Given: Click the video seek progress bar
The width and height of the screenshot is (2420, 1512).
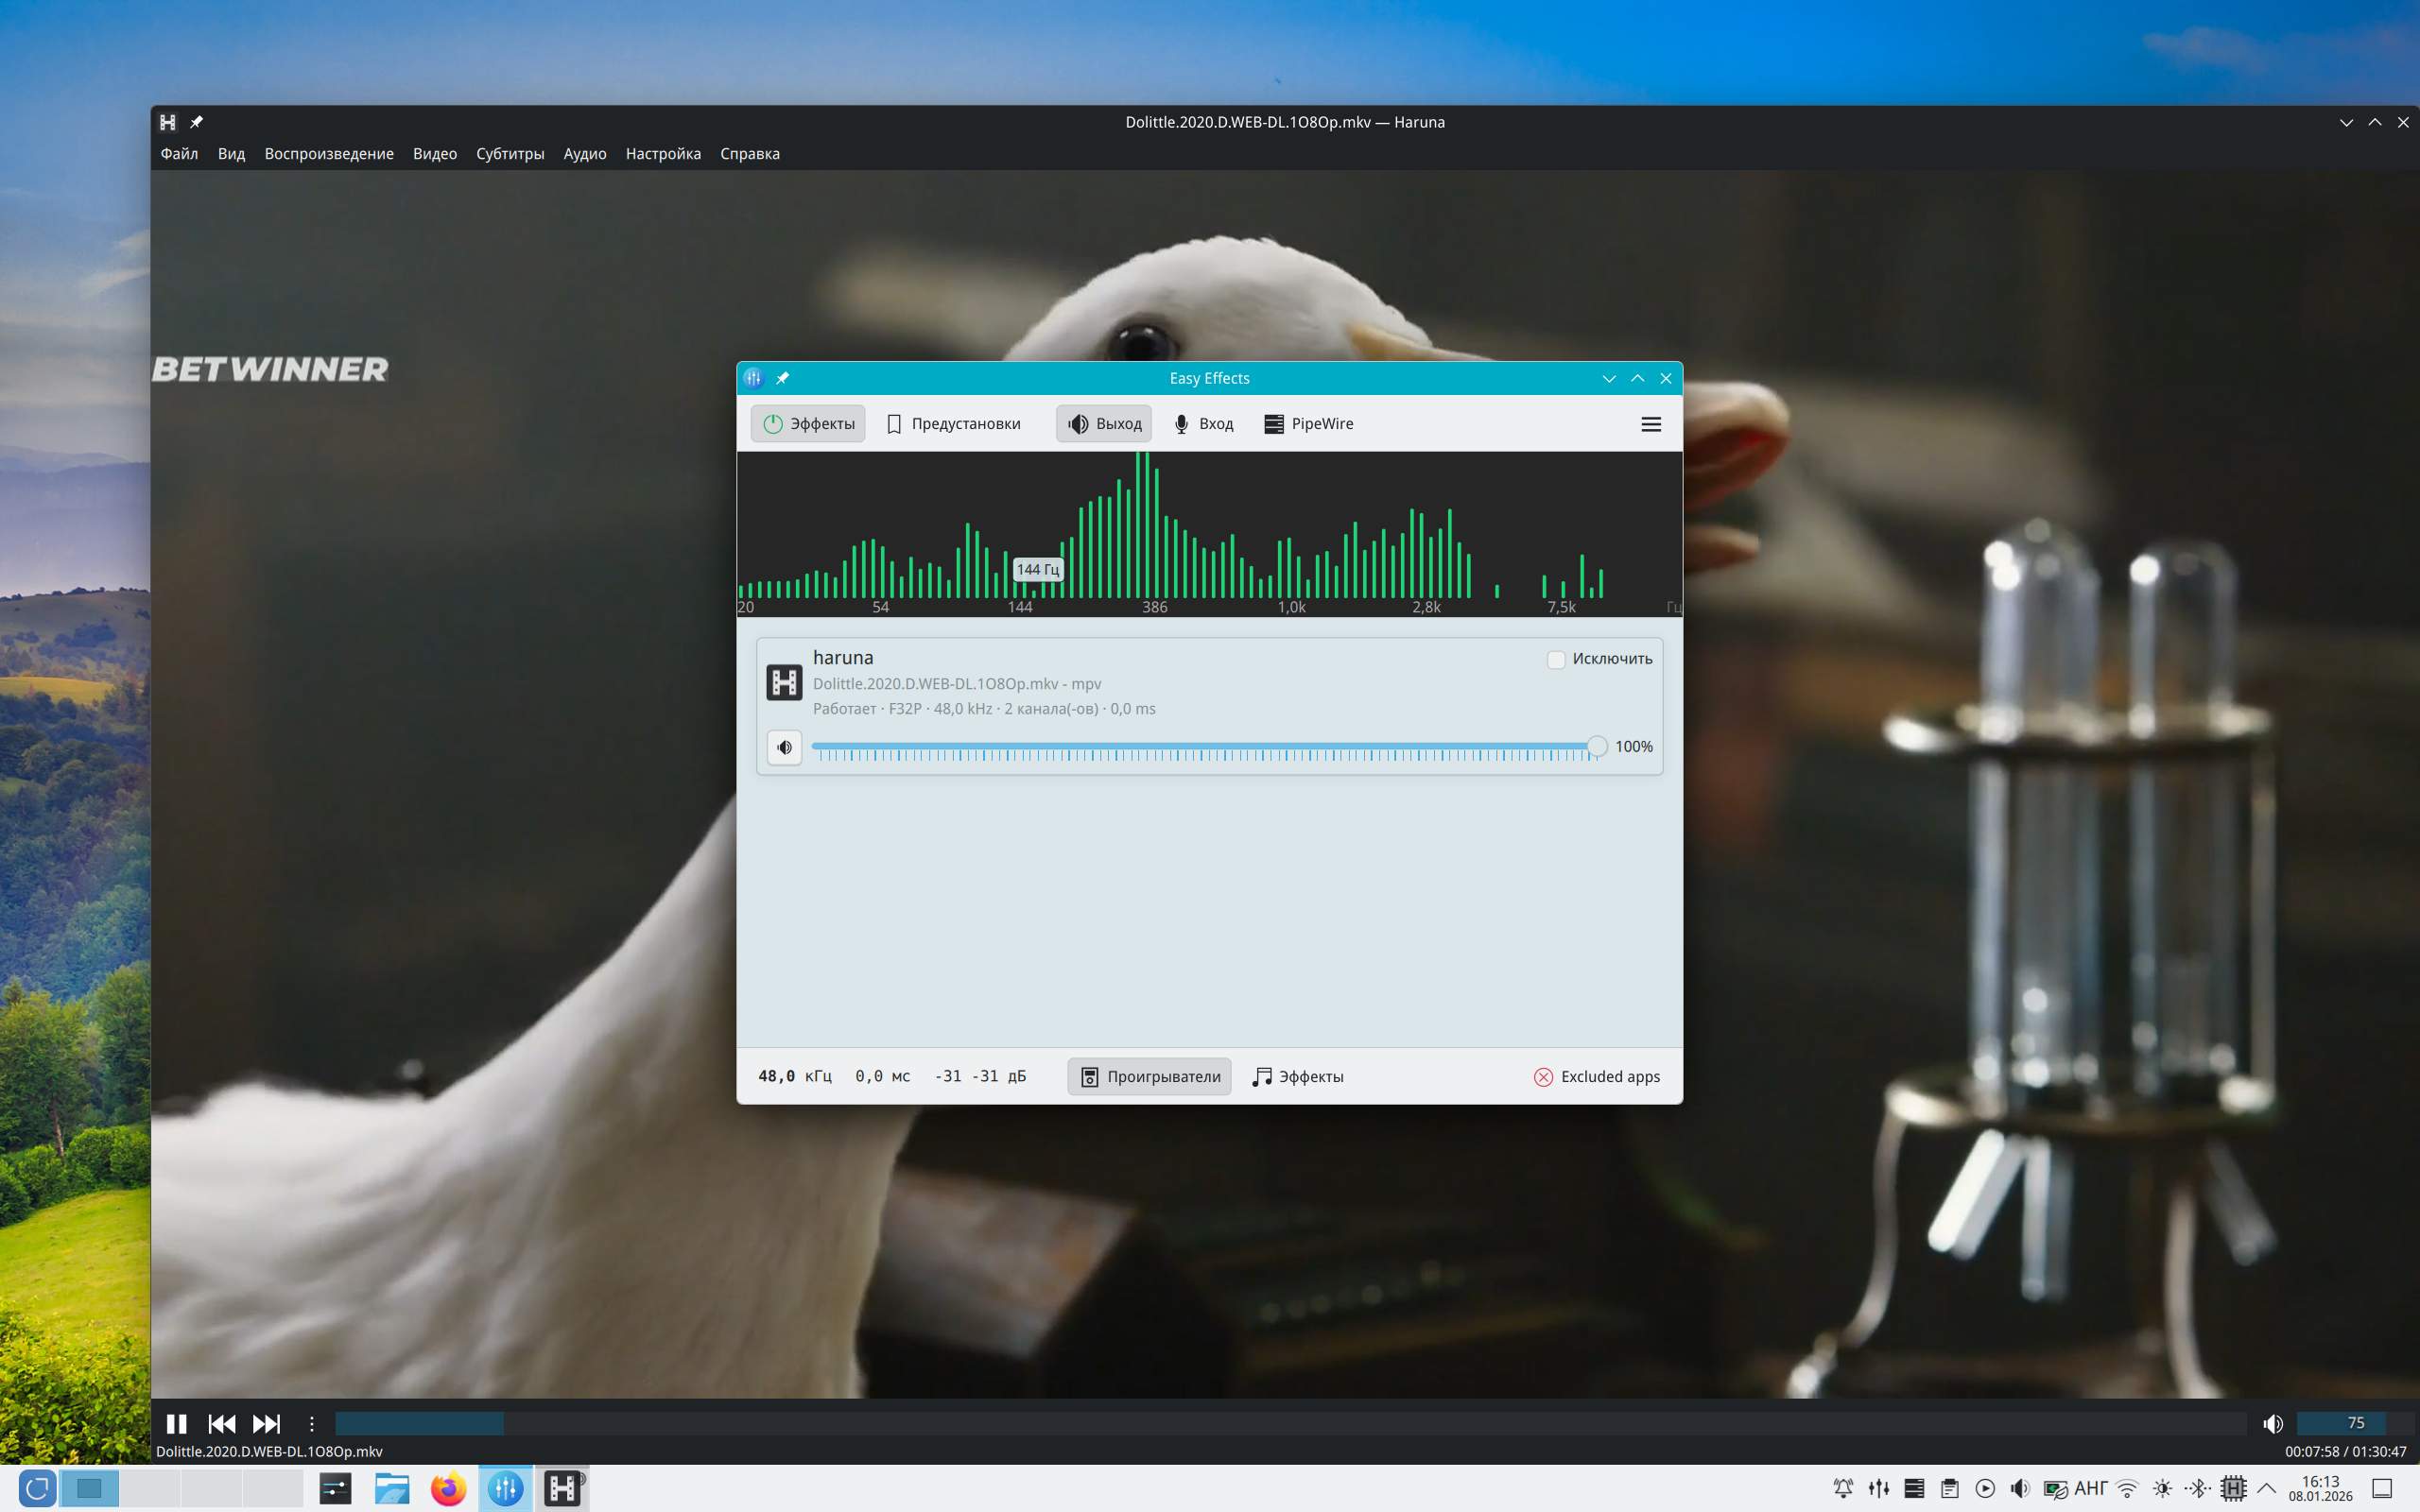Looking at the screenshot, I should [x=1290, y=1423].
